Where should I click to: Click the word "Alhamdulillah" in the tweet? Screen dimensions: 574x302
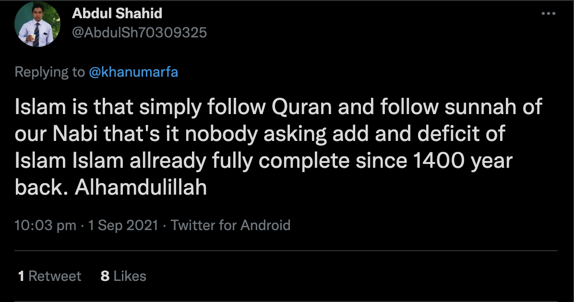pos(141,188)
